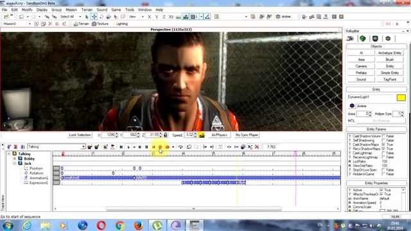Screen dimensions: 411x231
Task: Uncheck the Active entity property
Action: point(381,190)
